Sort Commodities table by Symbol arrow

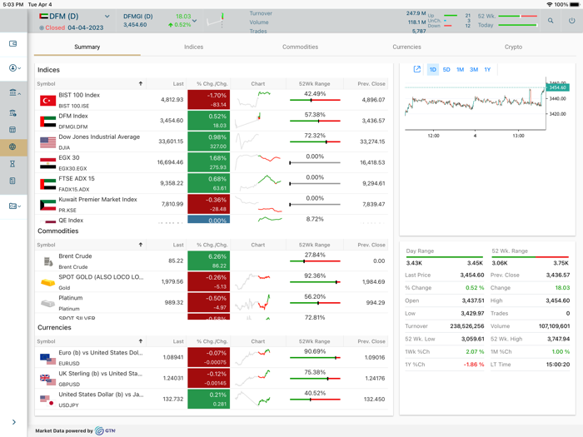(141, 245)
